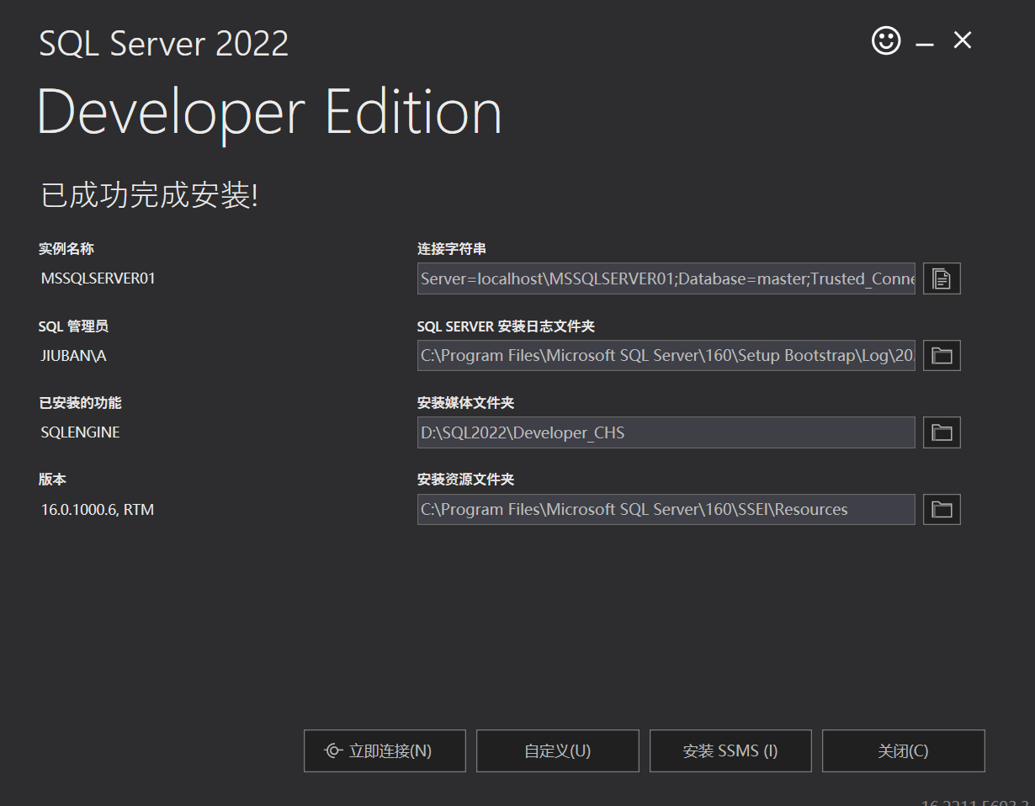This screenshot has height=806, width=1035.
Task: Copy the connection string with the copy icon
Action: pyautogui.click(x=942, y=278)
